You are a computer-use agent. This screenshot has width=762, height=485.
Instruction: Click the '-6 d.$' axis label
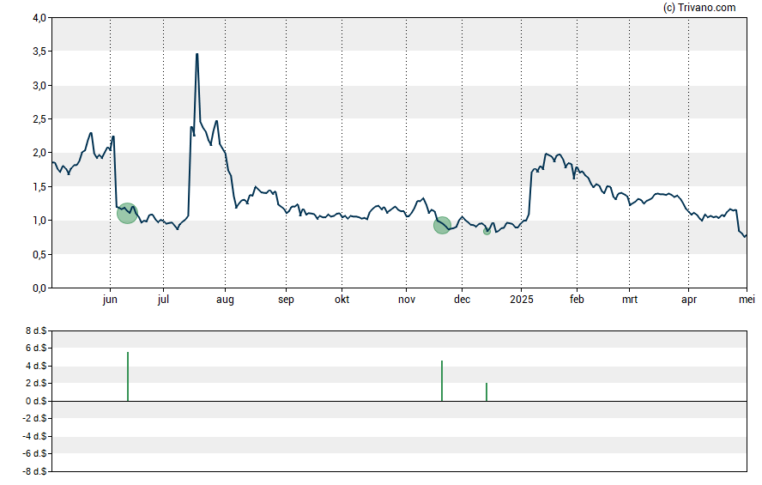click(x=34, y=453)
